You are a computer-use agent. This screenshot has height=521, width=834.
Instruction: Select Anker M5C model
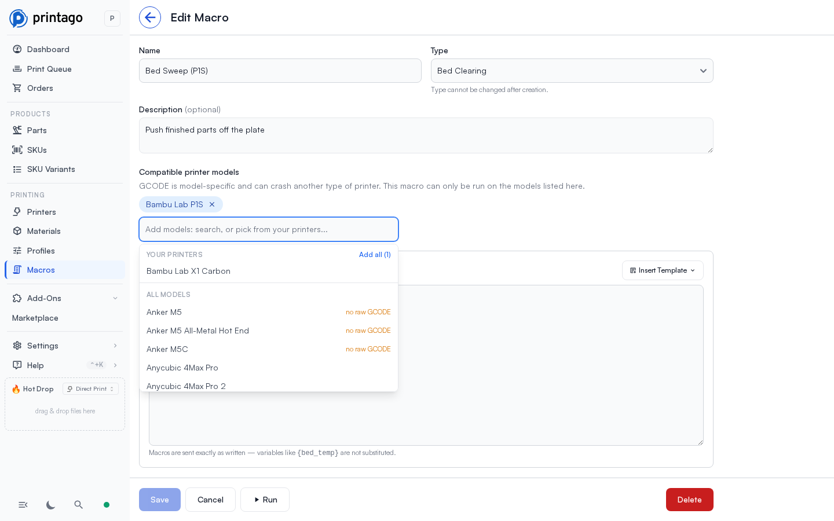(x=269, y=349)
